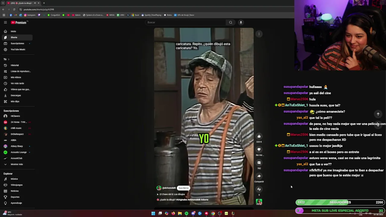Viewport: 386px width, 217px height.
Task: Open Aprendizaje in Explorar section
Action: [x=17, y=203]
